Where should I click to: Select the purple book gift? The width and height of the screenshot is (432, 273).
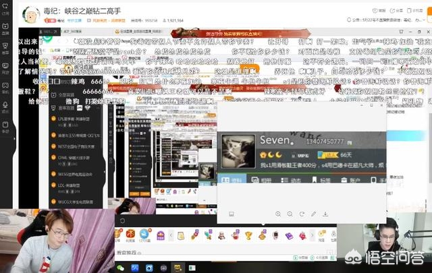pos(289,236)
